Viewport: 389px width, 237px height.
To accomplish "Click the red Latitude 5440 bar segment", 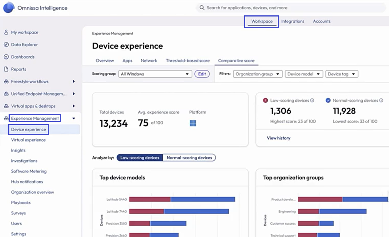I will [x=150, y=199].
